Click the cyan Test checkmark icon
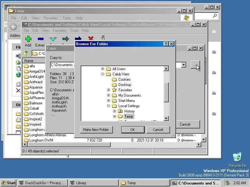The height and width of the screenshot is (187, 250). pyautogui.click(x=53, y=39)
